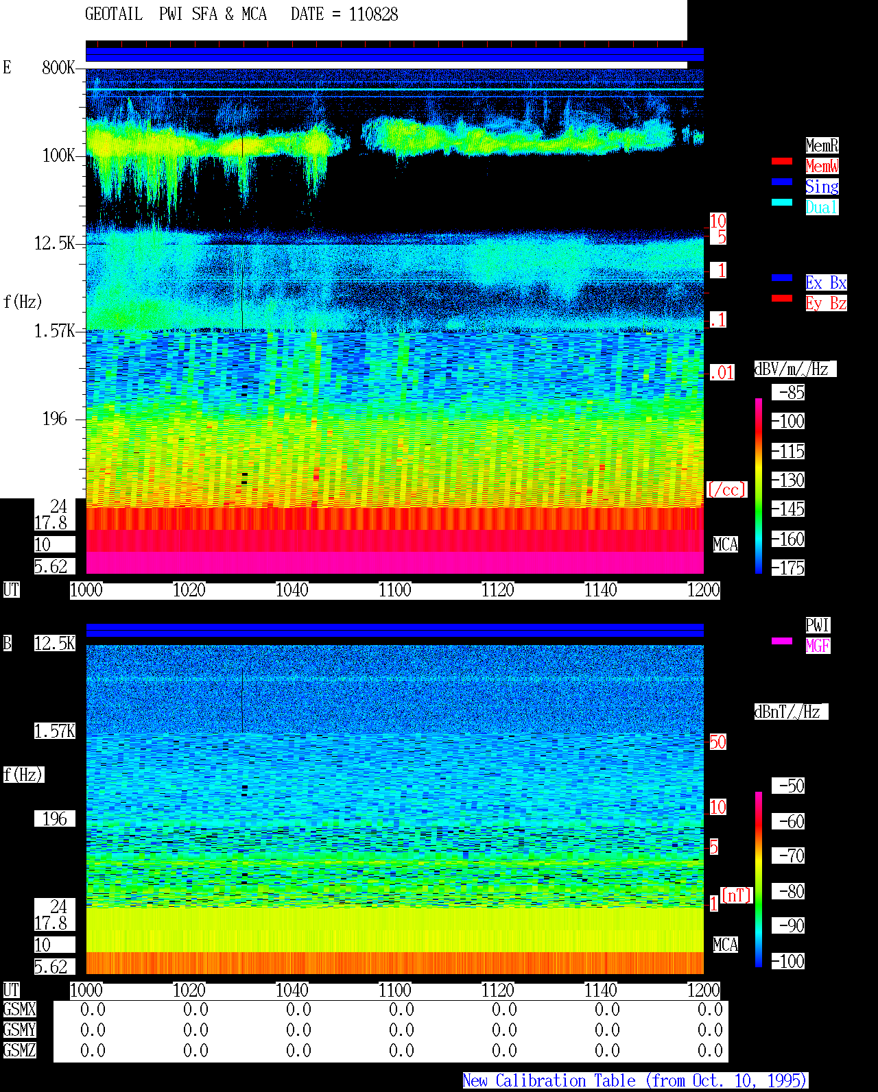Image resolution: width=878 pixels, height=1092 pixels.
Task: Click the 100K frequency label
Action: (58, 155)
